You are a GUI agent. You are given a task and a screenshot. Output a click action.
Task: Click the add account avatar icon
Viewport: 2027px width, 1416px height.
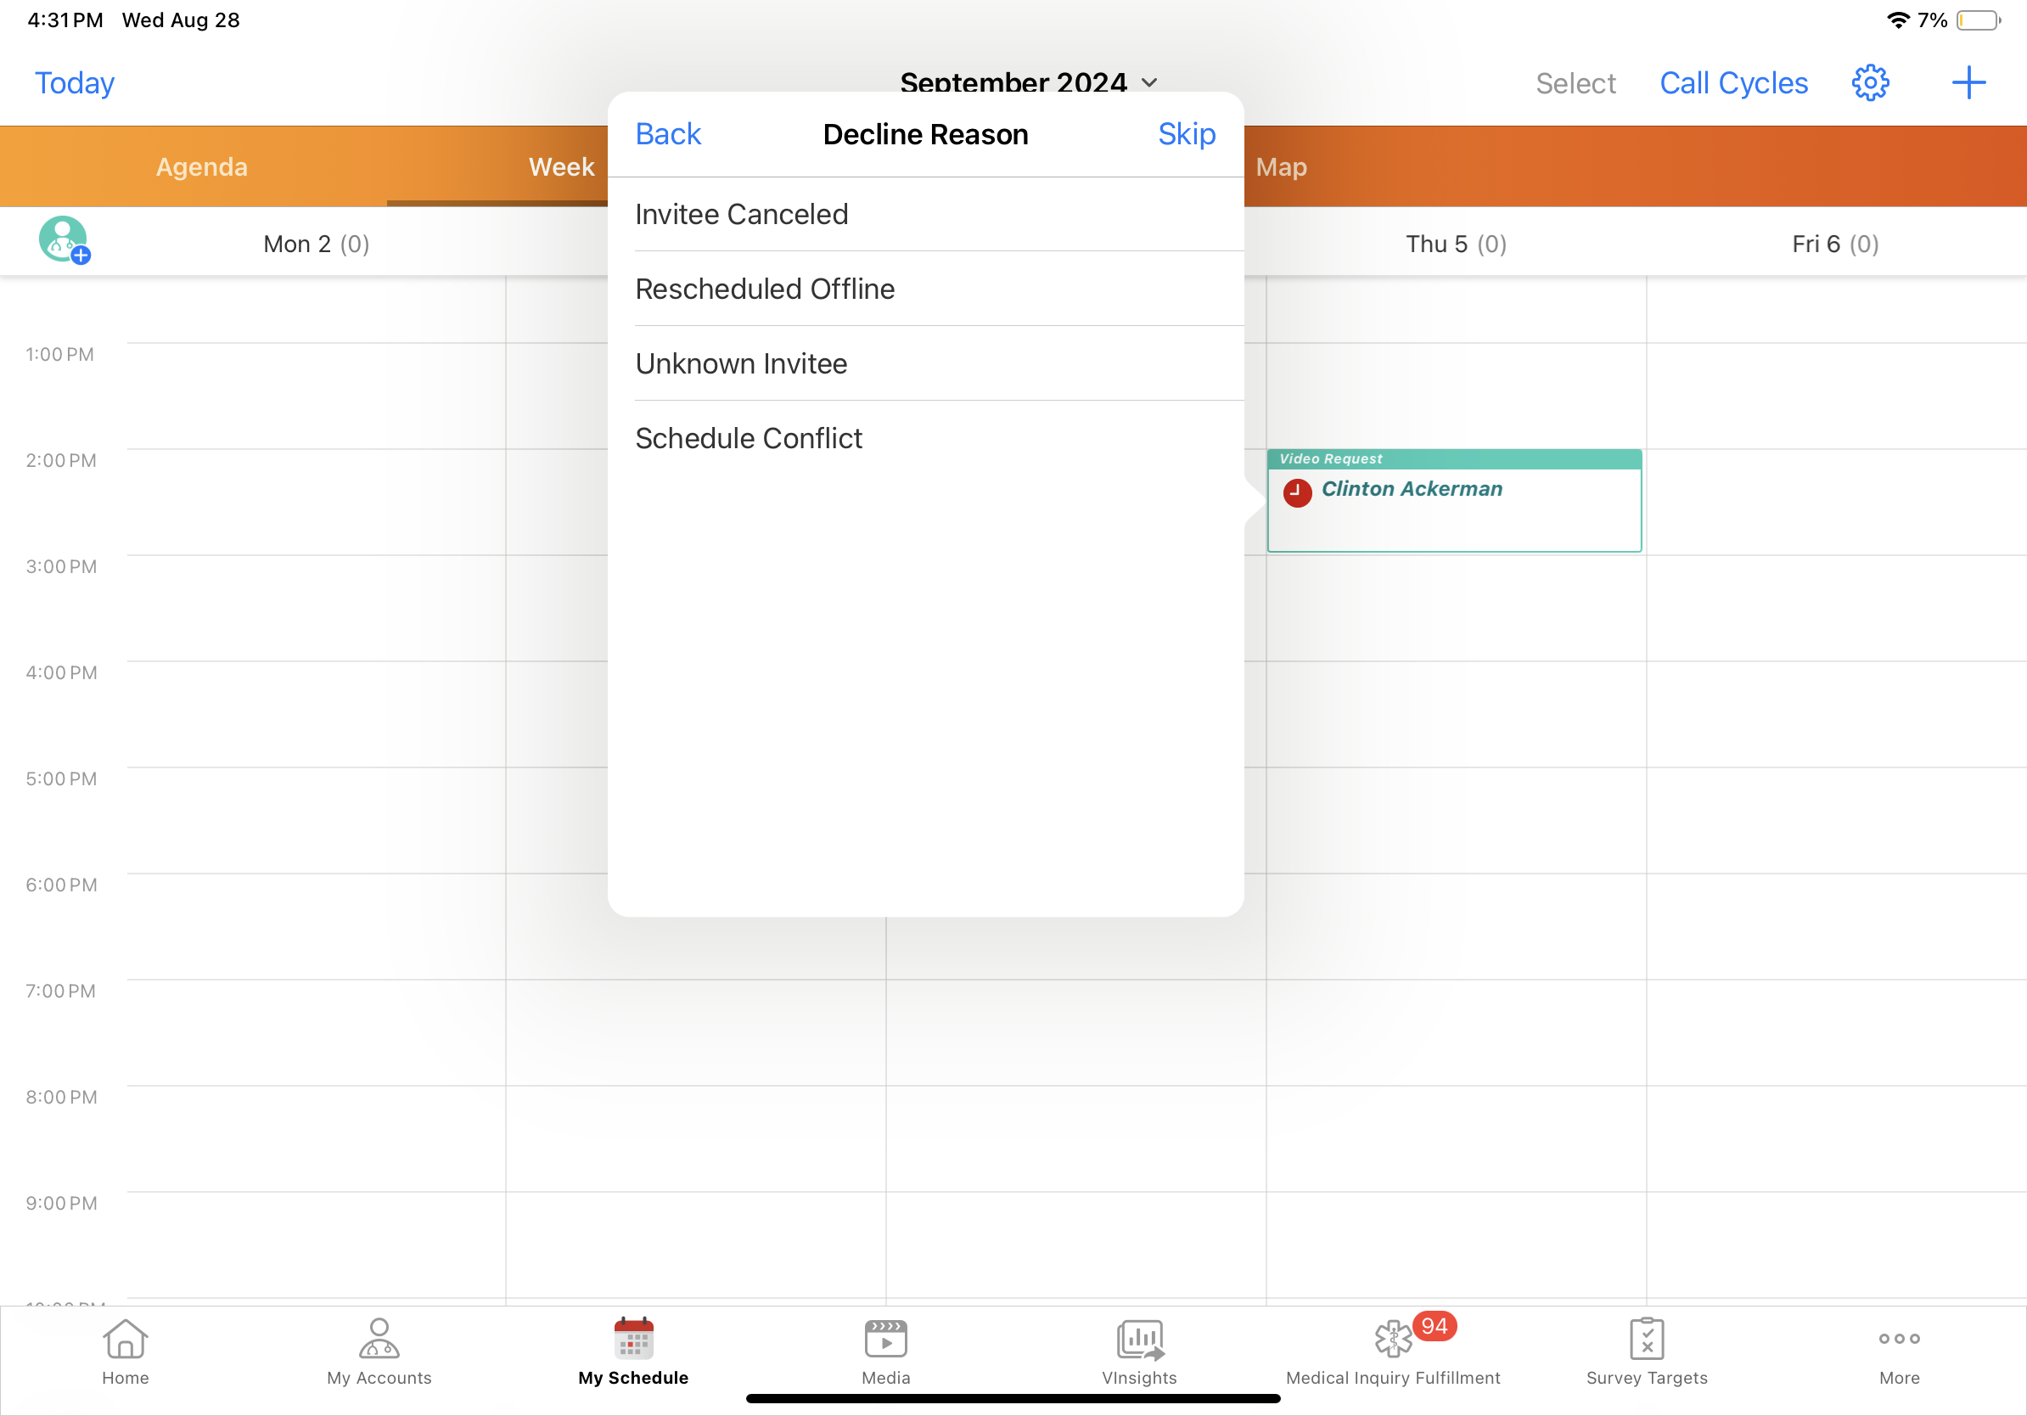pos(64,240)
